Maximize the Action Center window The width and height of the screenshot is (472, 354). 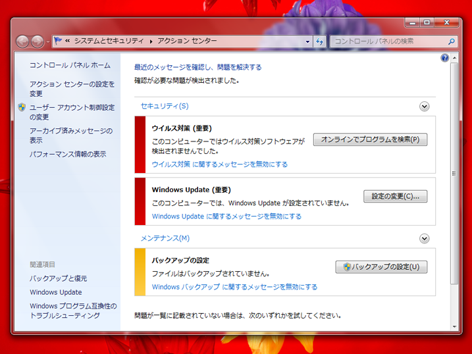coord(427,22)
